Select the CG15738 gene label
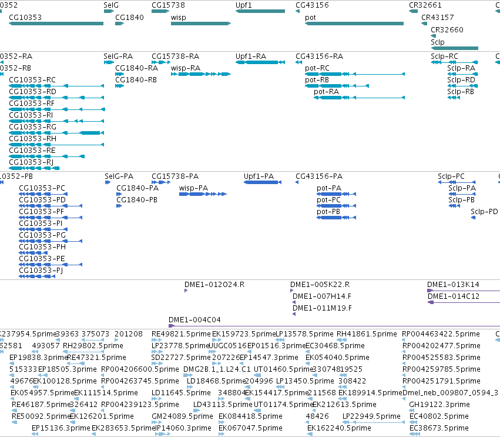The height and width of the screenshot is (437, 500). coord(168,5)
